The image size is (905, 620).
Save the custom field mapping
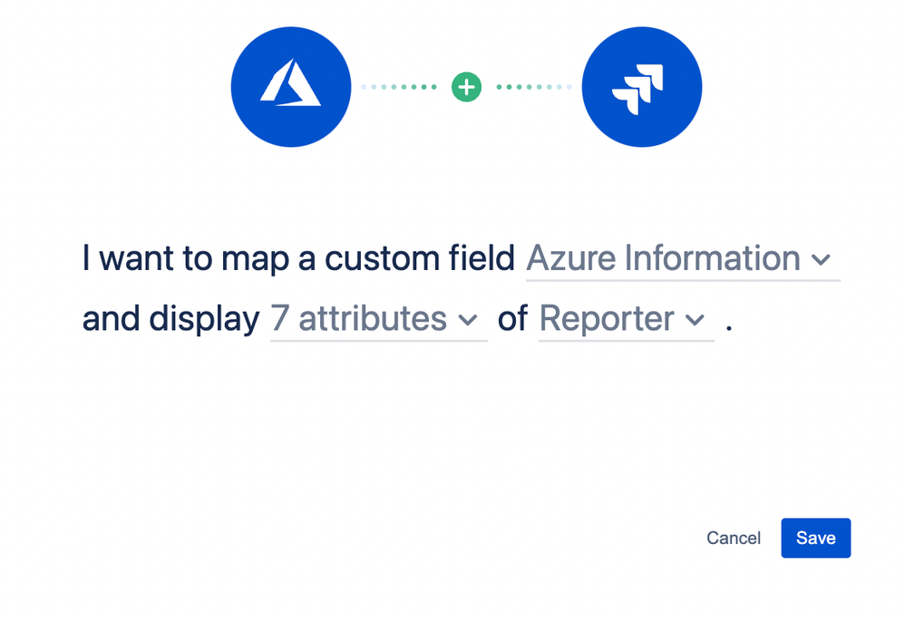pos(815,538)
